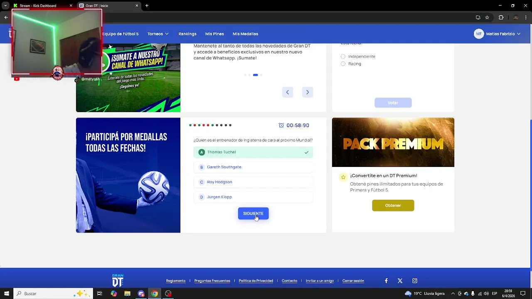Bookmark this page with the star icon

click(x=487, y=17)
